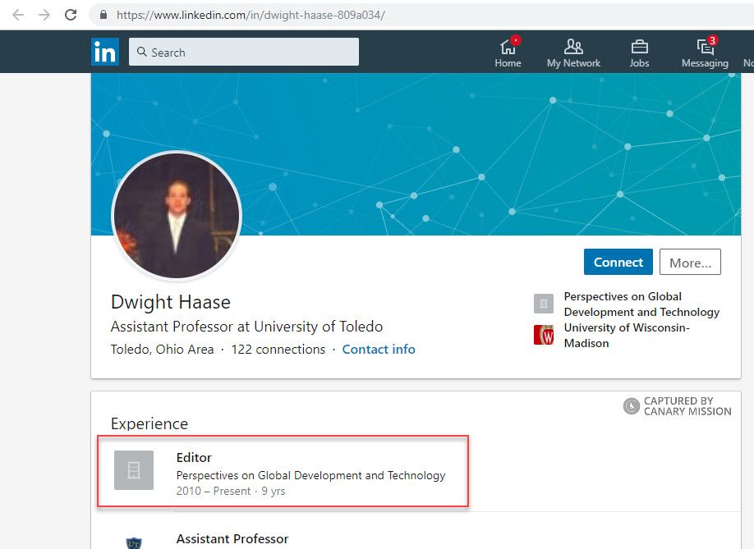
Task: Click the red Home notification dot
Action: pos(516,39)
